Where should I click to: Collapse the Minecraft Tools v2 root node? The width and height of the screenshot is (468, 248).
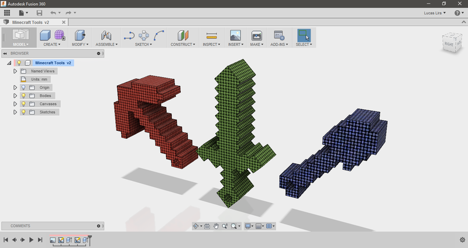tap(9, 63)
